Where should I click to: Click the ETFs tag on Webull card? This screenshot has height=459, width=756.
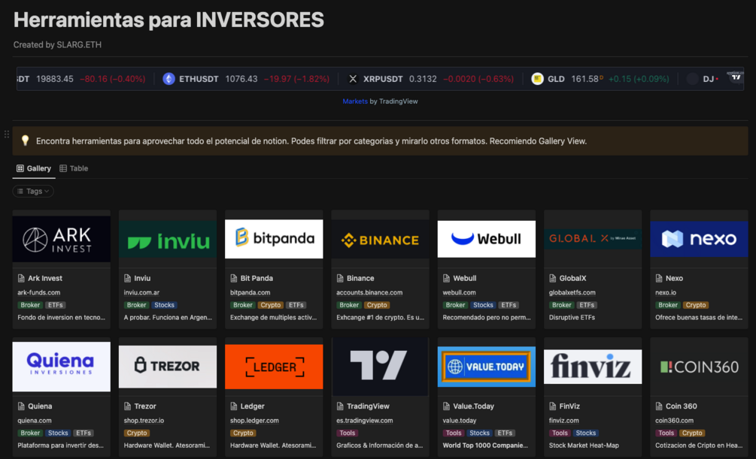point(509,305)
